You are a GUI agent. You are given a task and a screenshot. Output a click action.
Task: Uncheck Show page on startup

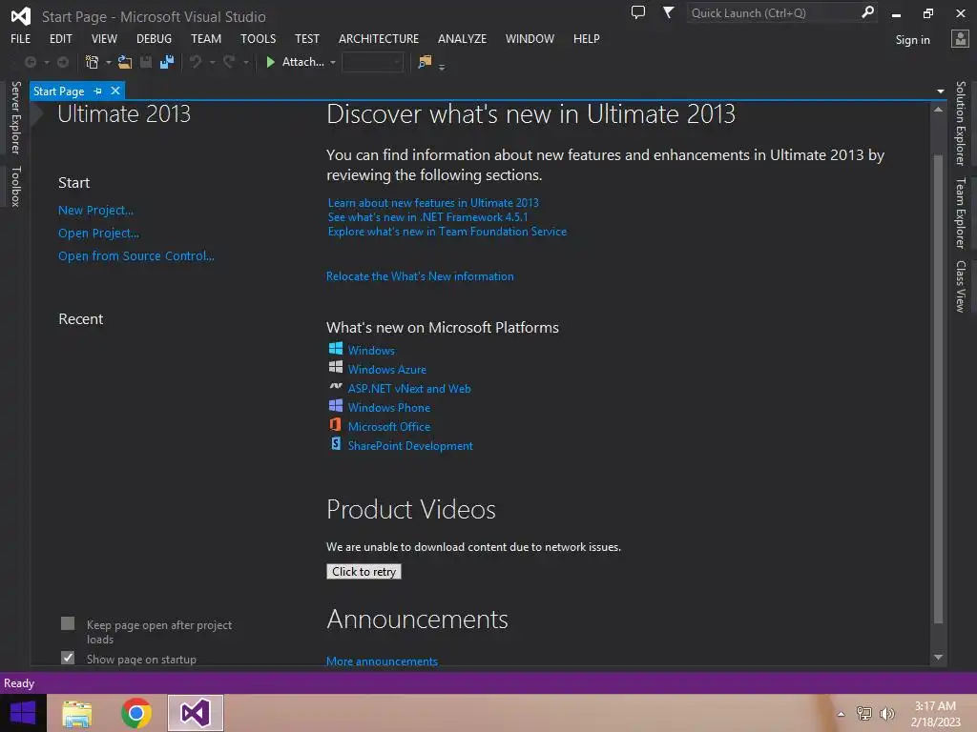pos(68,658)
